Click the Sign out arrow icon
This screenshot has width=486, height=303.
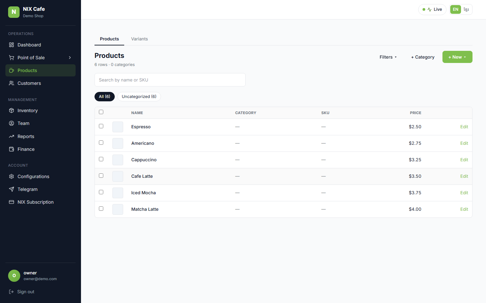coord(11,292)
